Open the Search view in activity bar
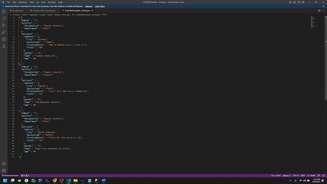 4,18
